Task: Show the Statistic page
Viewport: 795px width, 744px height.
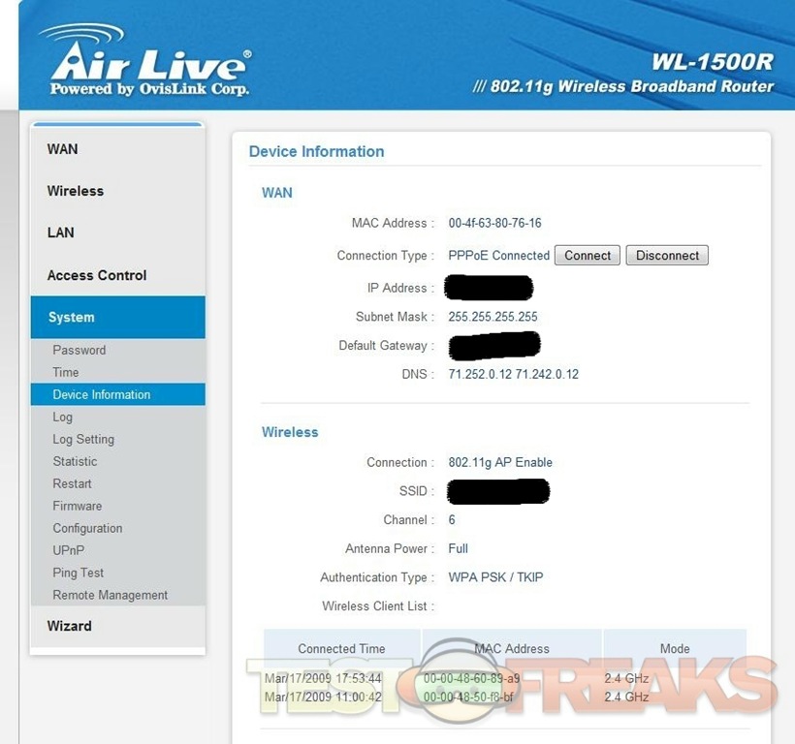Action: [x=75, y=461]
